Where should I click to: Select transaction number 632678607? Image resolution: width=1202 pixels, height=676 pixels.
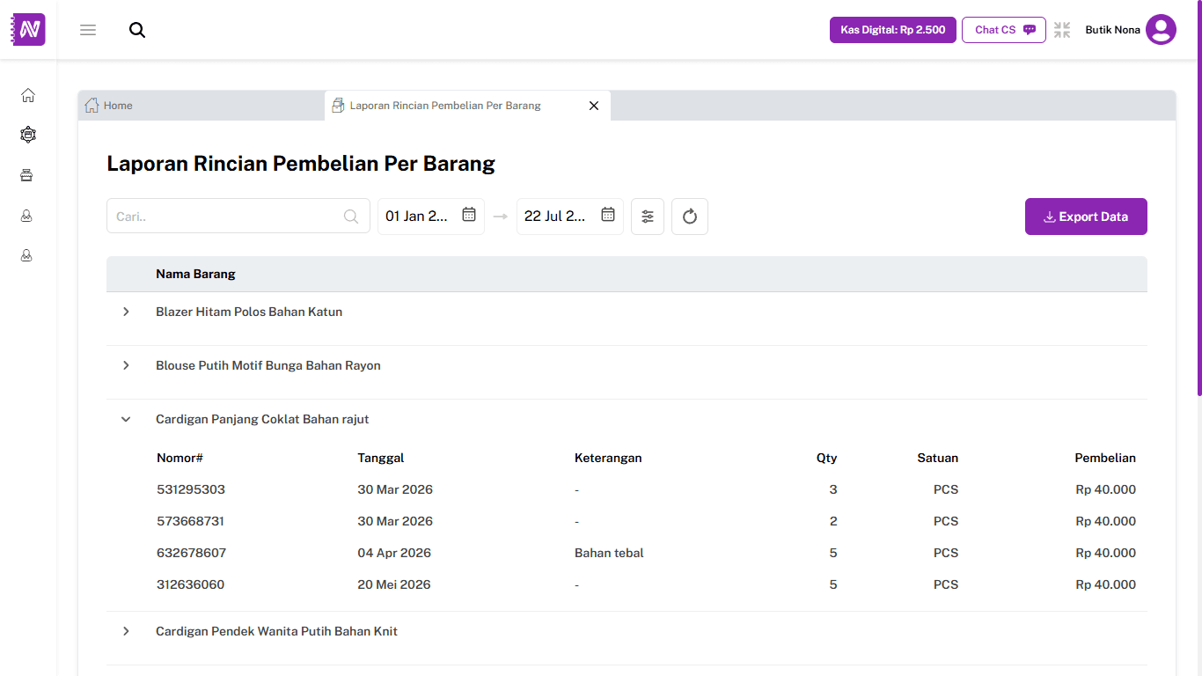(192, 553)
